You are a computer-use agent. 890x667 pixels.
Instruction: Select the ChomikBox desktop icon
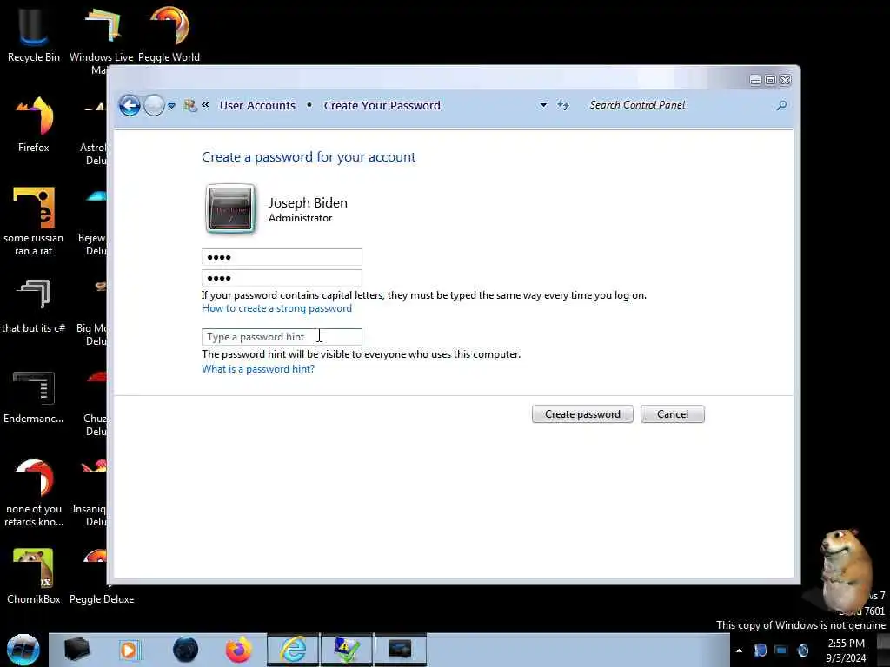point(34,577)
